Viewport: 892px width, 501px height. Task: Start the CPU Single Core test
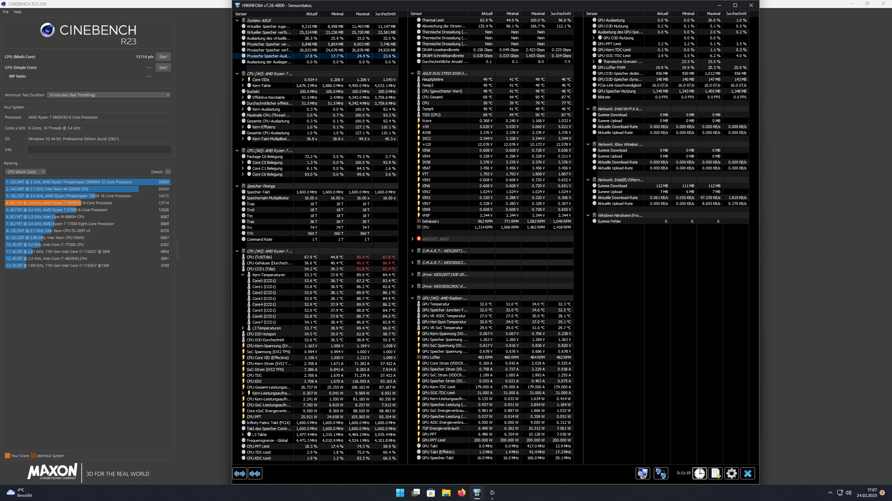[163, 67]
